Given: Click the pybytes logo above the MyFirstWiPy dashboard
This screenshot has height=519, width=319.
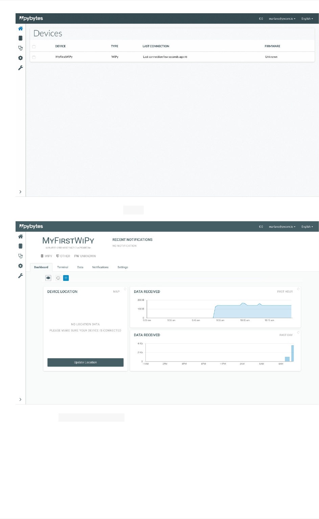Looking at the screenshot, I should (x=31, y=226).
